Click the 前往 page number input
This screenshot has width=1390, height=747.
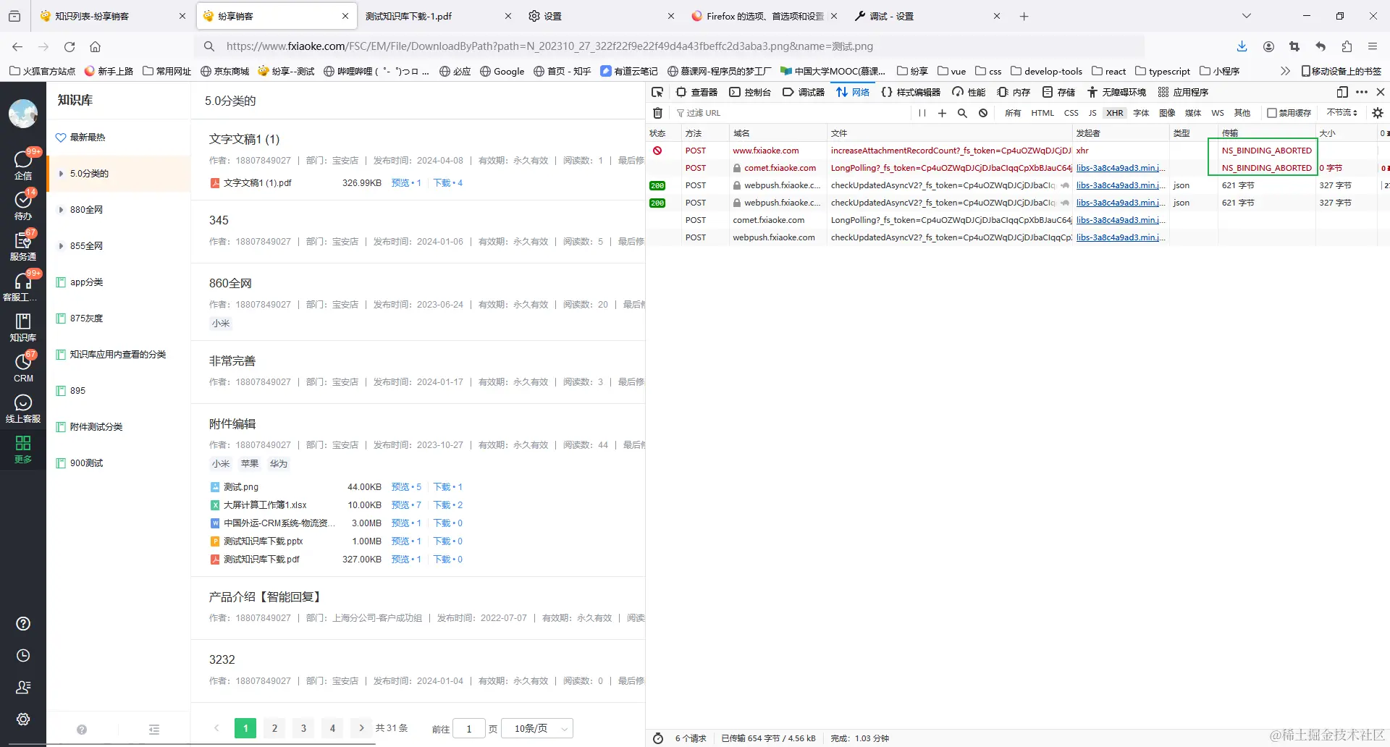coord(469,728)
